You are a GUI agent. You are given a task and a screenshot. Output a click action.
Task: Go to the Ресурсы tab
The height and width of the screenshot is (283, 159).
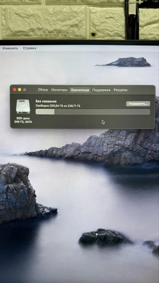point(120,90)
